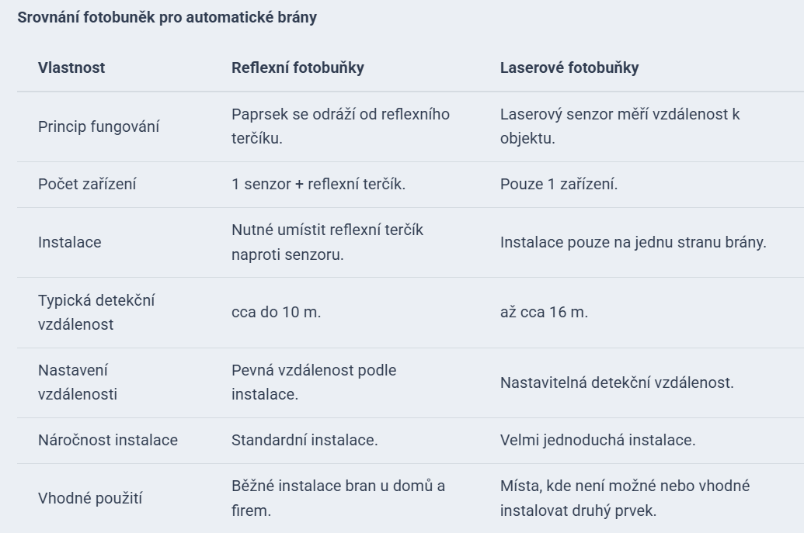Click the table title 'Srovnání fotobuněk pro automatické brány'
The width and height of the screenshot is (804, 533).
pos(167,17)
